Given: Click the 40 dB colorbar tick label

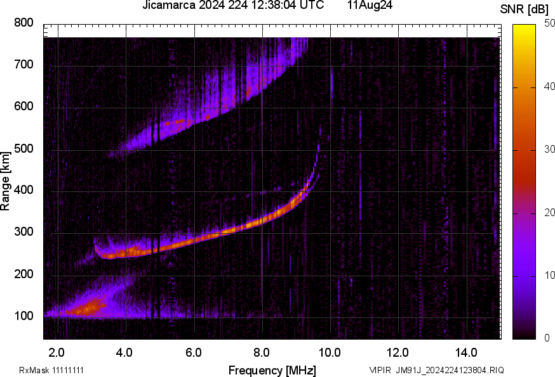Looking at the screenshot, I should point(549,87).
